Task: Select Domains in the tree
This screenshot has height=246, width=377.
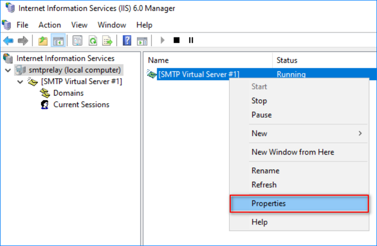Action: point(68,93)
